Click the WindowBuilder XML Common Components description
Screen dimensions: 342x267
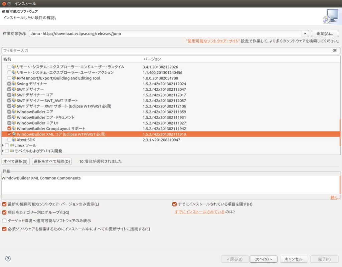click(x=41, y=178)
